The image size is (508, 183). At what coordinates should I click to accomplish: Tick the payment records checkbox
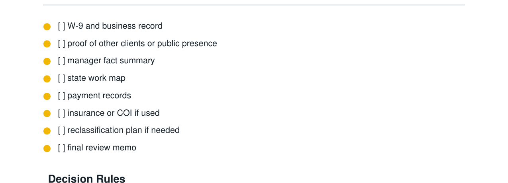click(x=61, y=96)
